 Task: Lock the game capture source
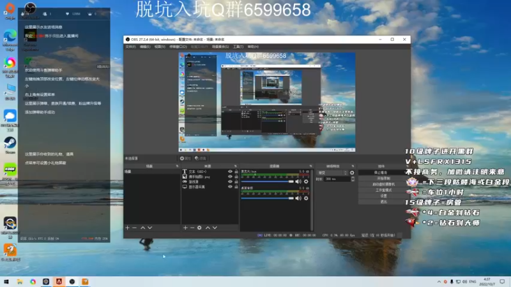(x=236, y=182)
